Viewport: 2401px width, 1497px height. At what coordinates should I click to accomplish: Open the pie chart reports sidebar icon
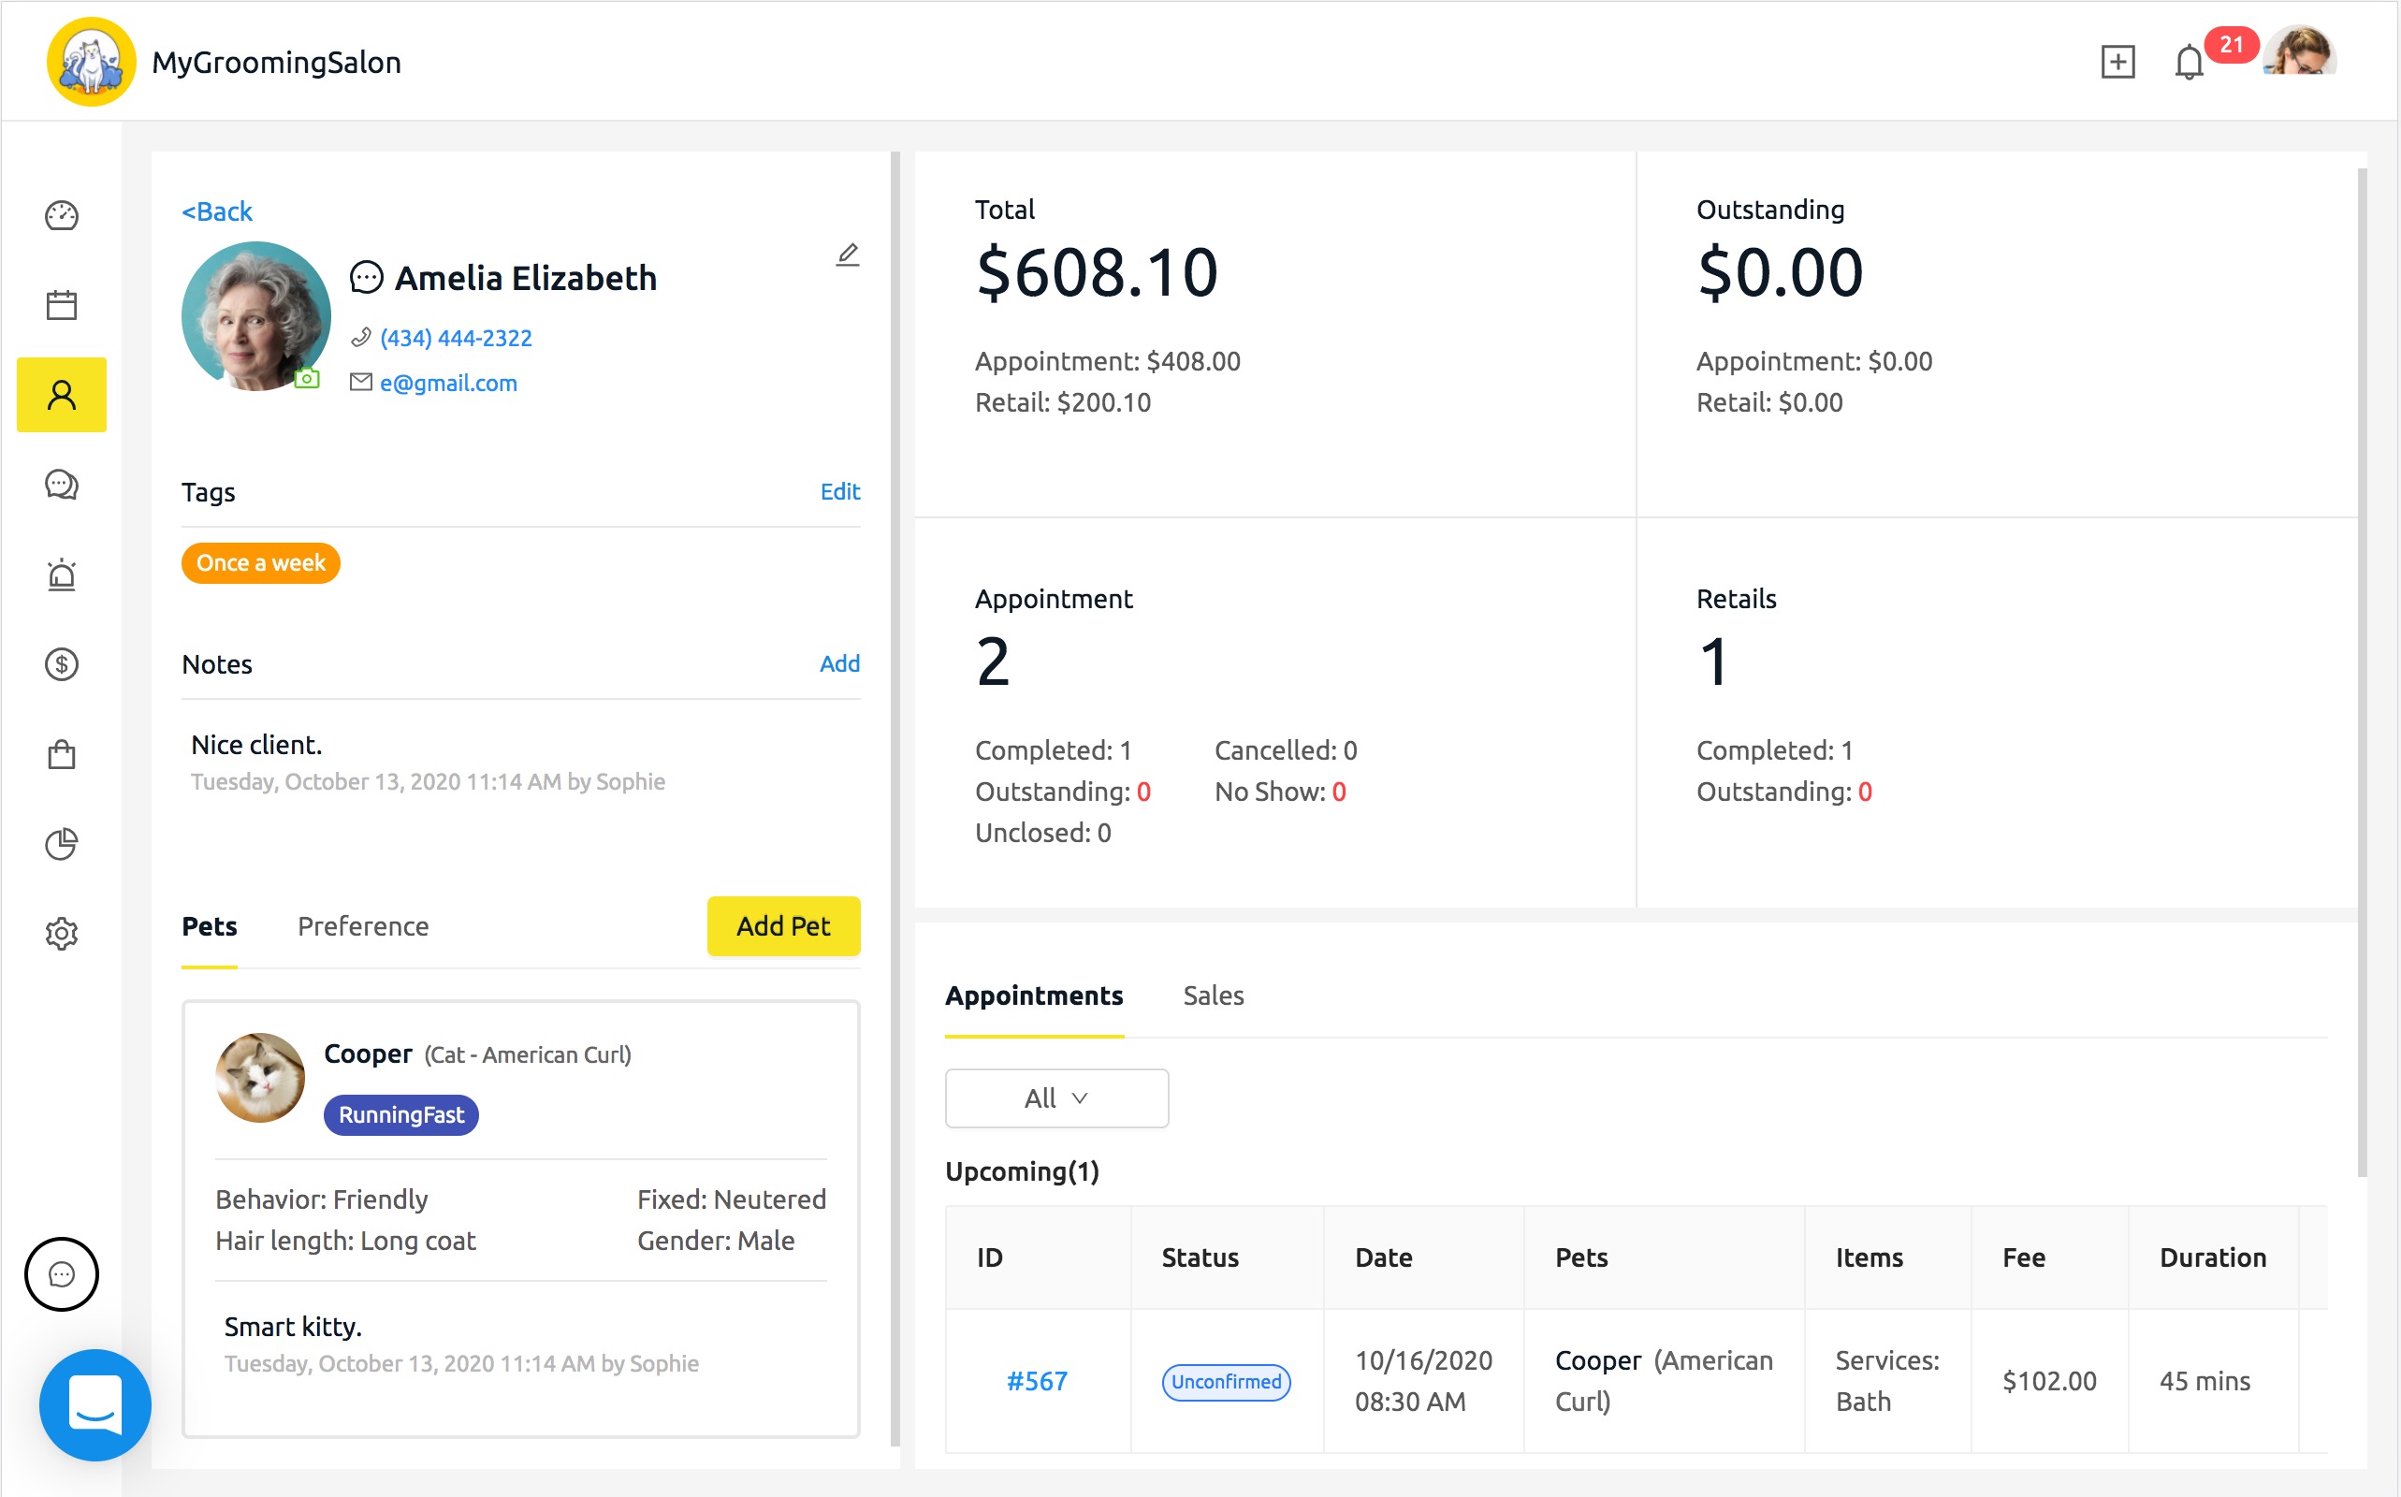click(x=62, y=844)
